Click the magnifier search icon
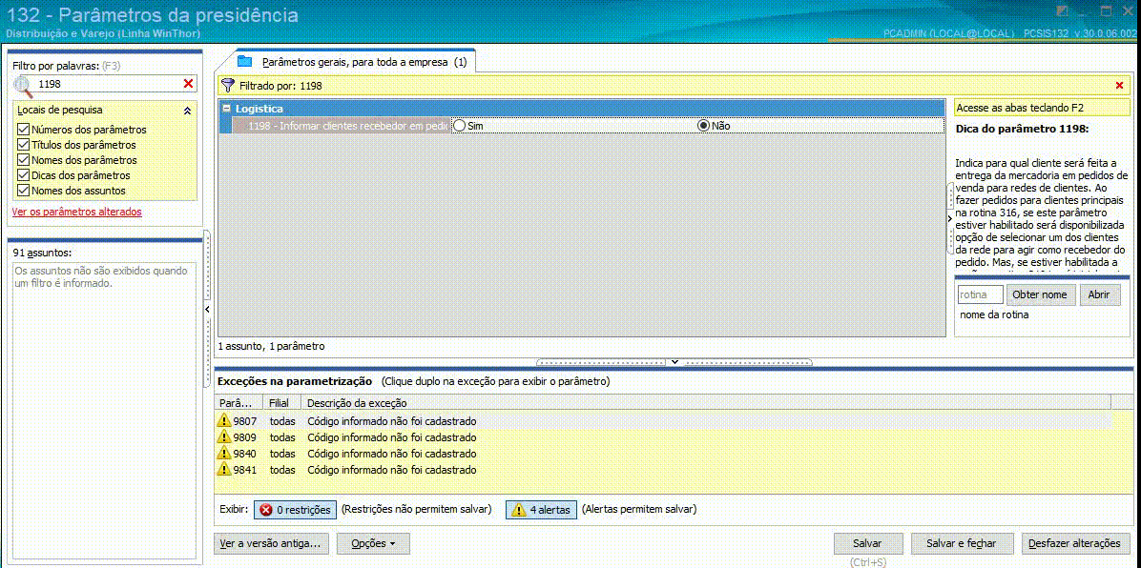1141x568 pixels. tap(23, 86)
